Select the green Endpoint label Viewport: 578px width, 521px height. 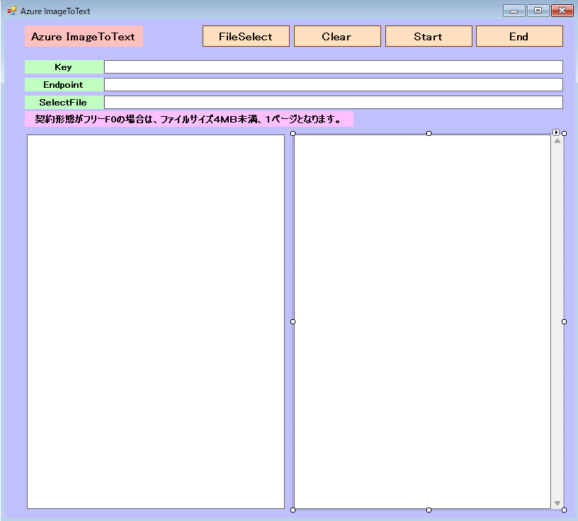63,85
